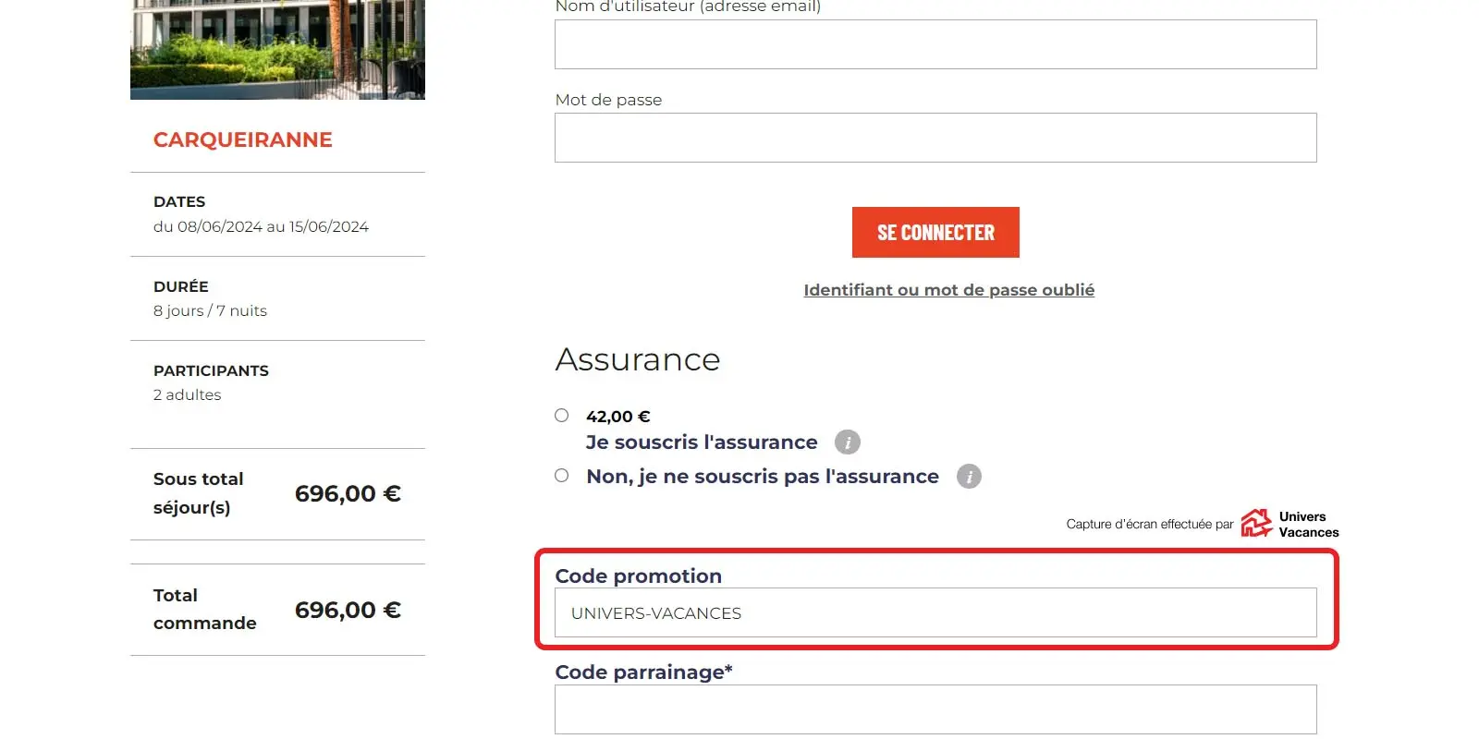This screenshot has width=1479, height=739.
Task: Open info icon beside "Je souscris l'assurance"
Action: [847, 442]
